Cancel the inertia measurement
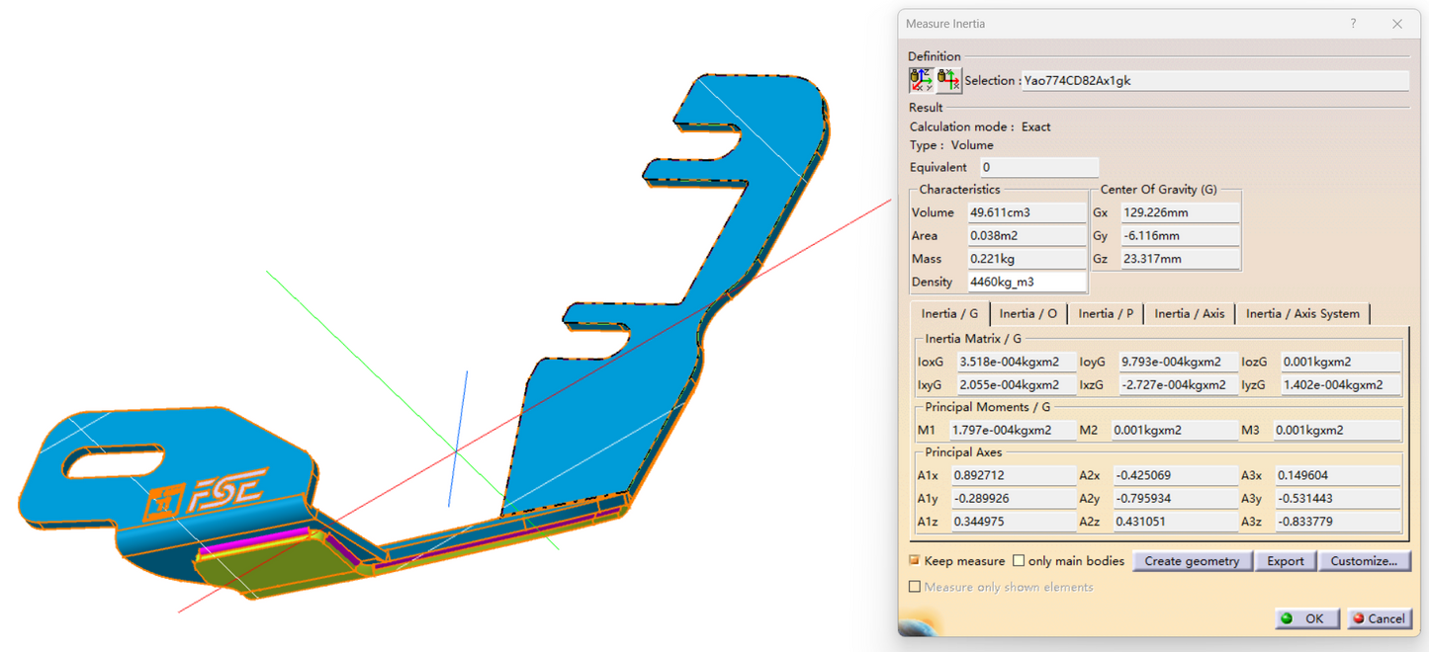1429x652 pixels. pos(1379,618)
